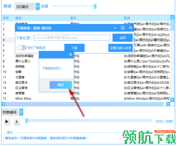
Task: Maximize the 下载歌曲 dialog window
Action: tap(123, 28)
